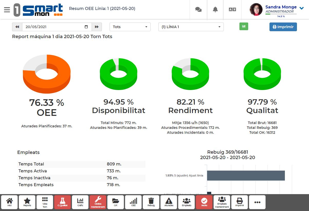Open Ordres Manteniment maintenance orders

click(x=98, y=202)
